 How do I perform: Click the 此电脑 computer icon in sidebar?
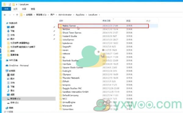point(7,71)
